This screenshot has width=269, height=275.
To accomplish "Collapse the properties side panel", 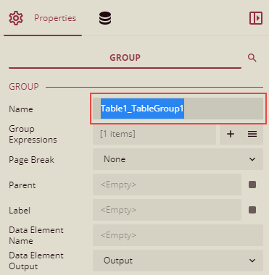I will tap(256, 18).
